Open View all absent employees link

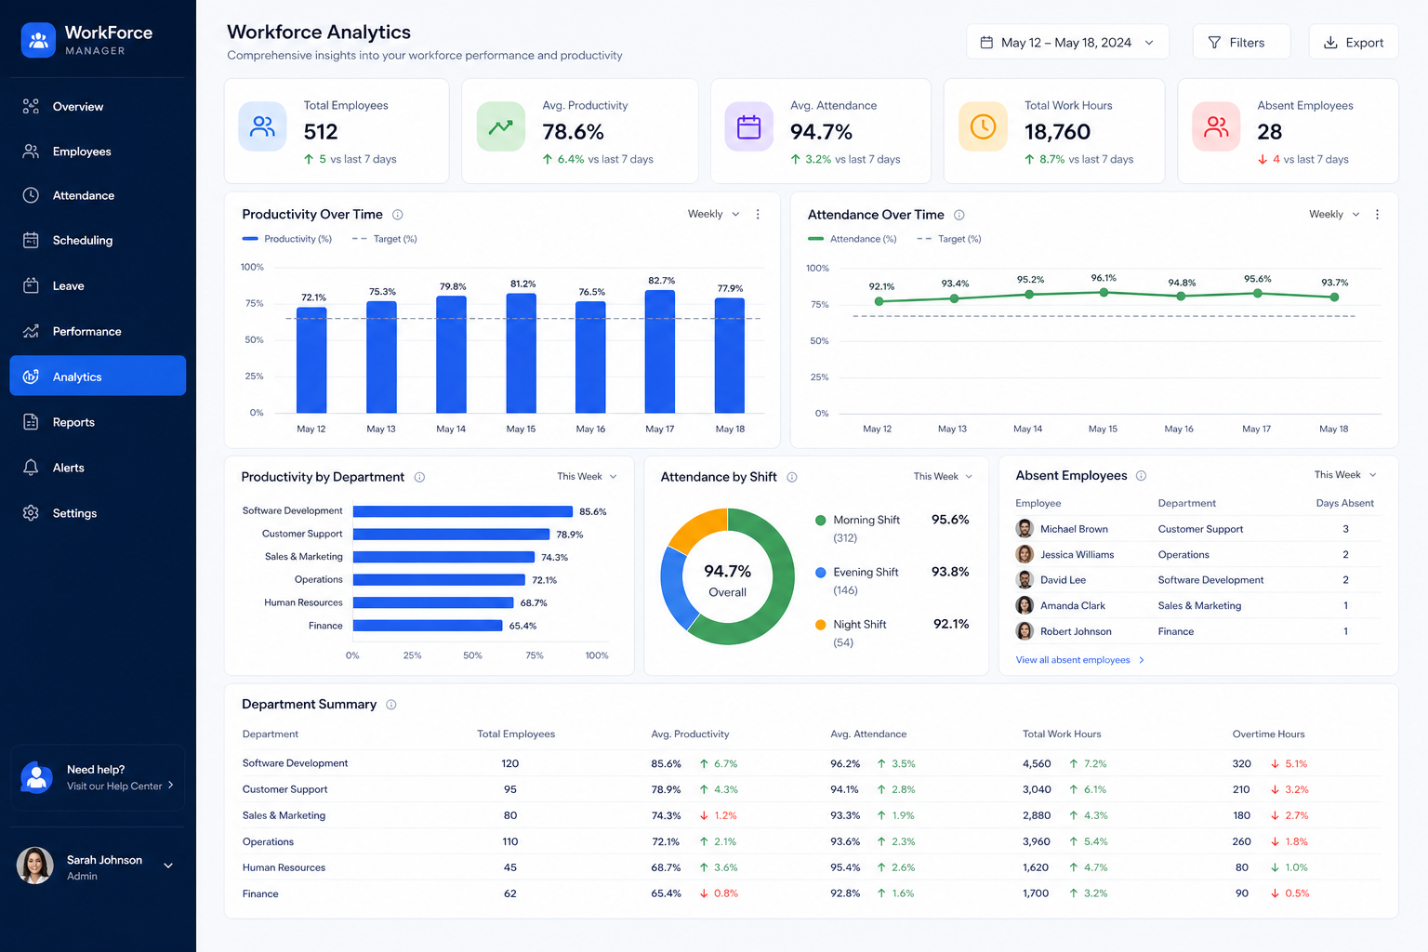point(1080,660)
